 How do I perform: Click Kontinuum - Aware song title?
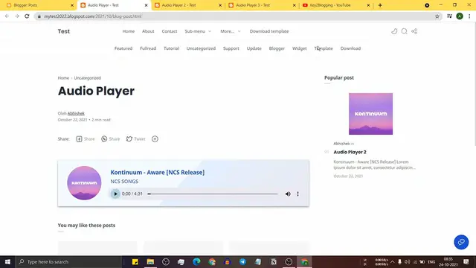tap(157, 172)
